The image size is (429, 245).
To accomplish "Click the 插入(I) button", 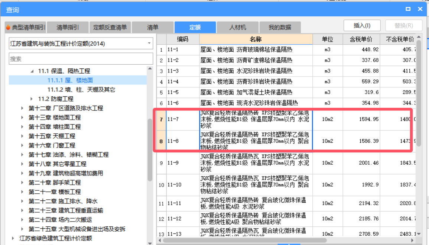I will 362,25.
